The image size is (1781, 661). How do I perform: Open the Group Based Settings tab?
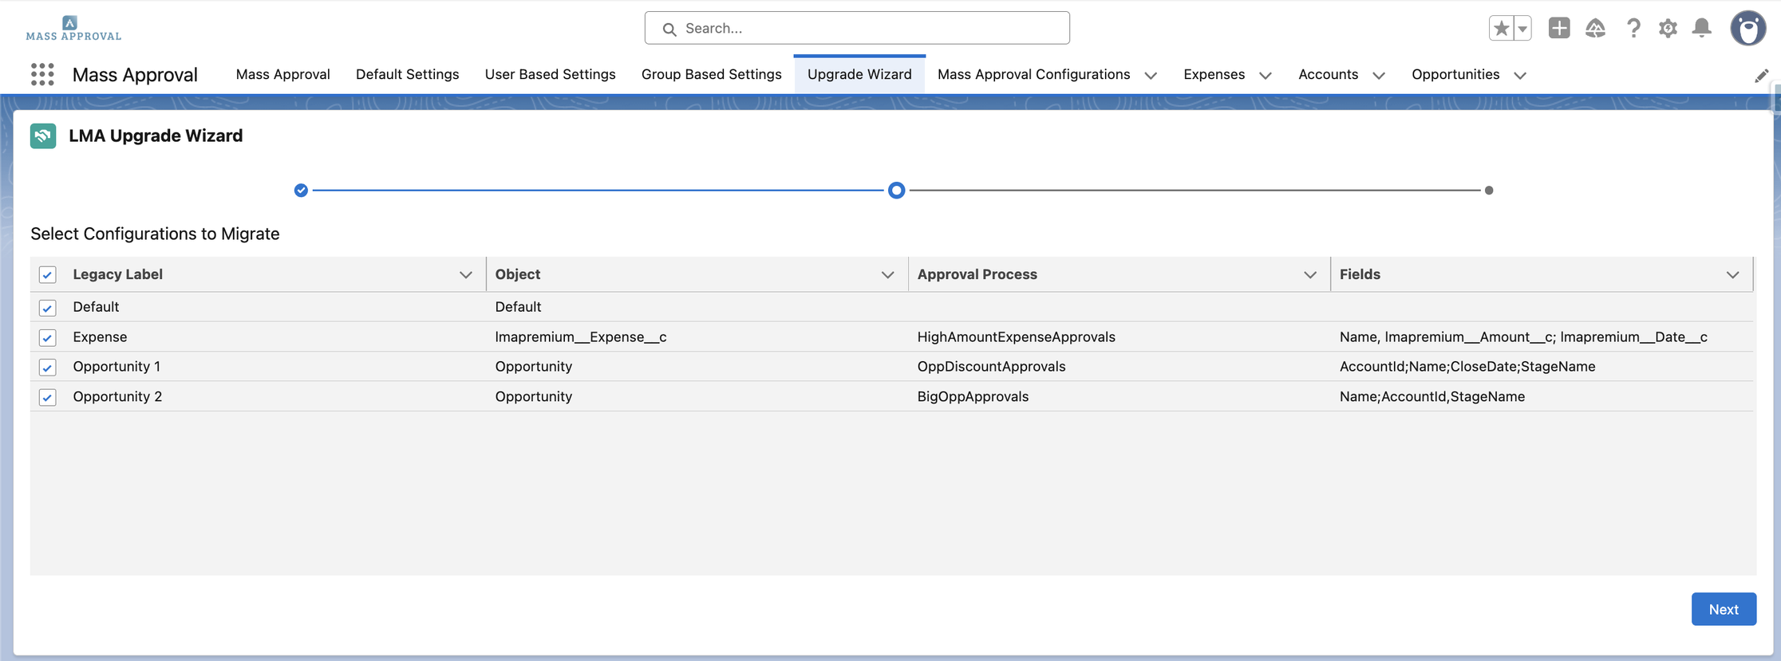click(711, 74)
